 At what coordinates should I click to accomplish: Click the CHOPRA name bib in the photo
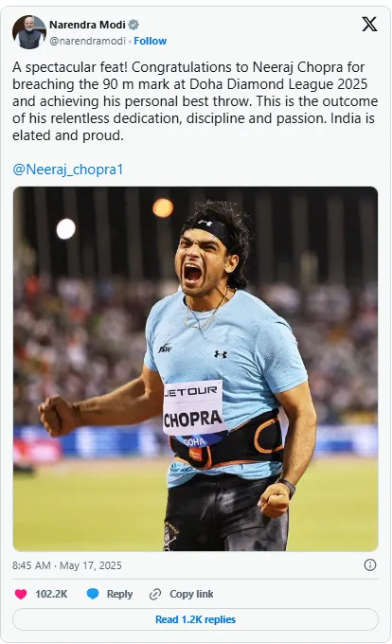point(193,407)
